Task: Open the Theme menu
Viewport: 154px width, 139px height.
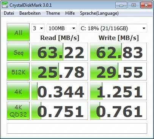Action: (53, 13)
